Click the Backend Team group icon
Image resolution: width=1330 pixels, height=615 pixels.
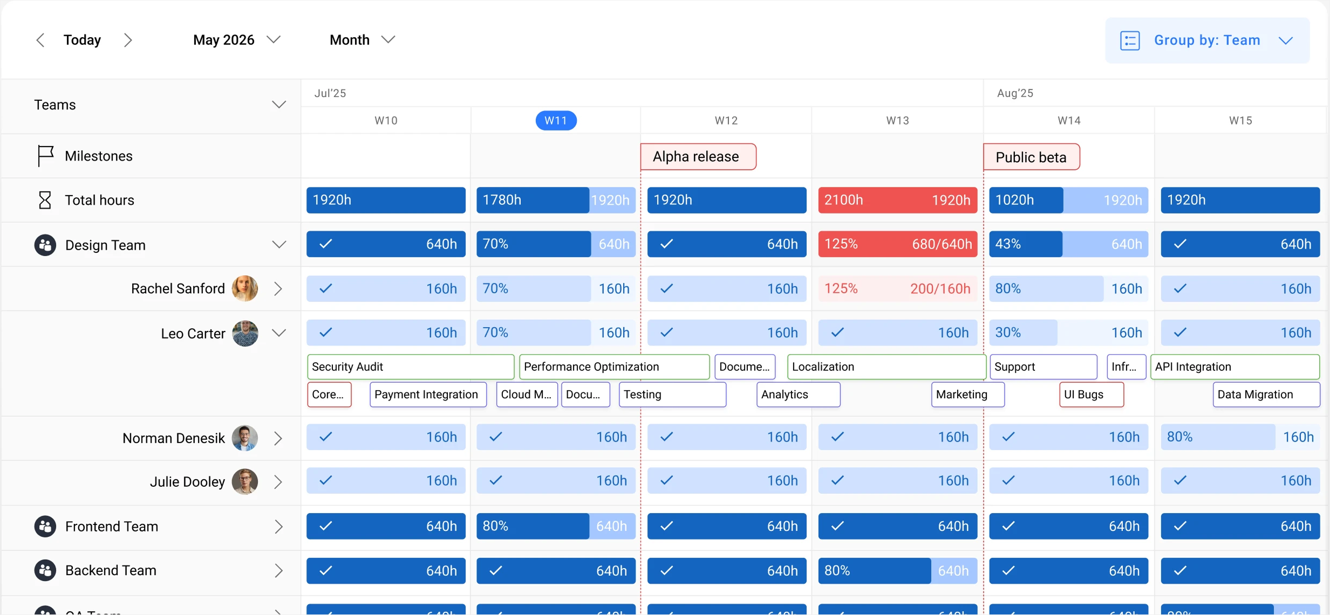[x=45, y=570]
